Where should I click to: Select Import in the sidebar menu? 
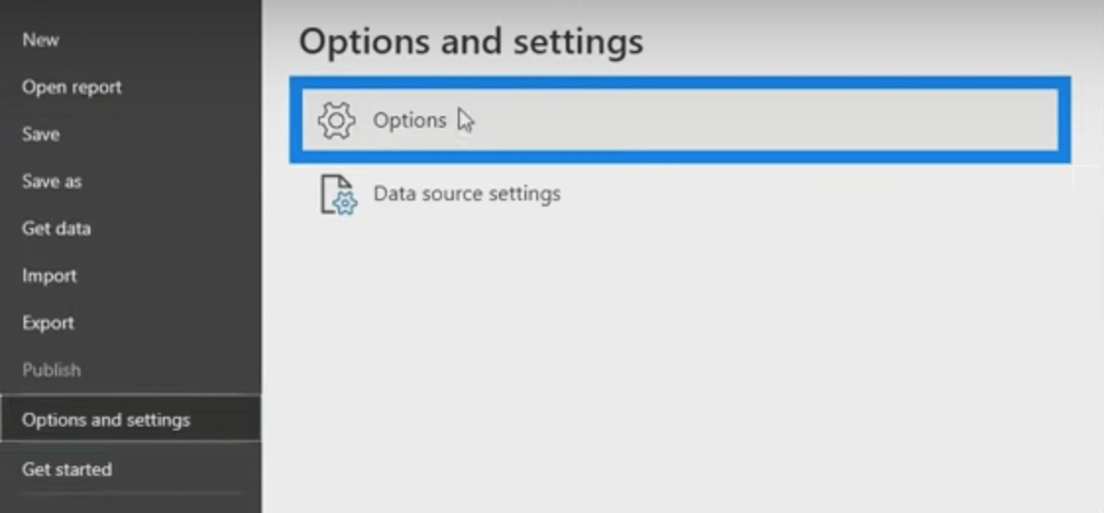(49, 276)
